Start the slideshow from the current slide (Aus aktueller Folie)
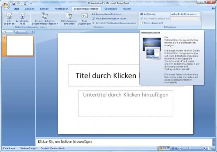 [x=22, y=19]
